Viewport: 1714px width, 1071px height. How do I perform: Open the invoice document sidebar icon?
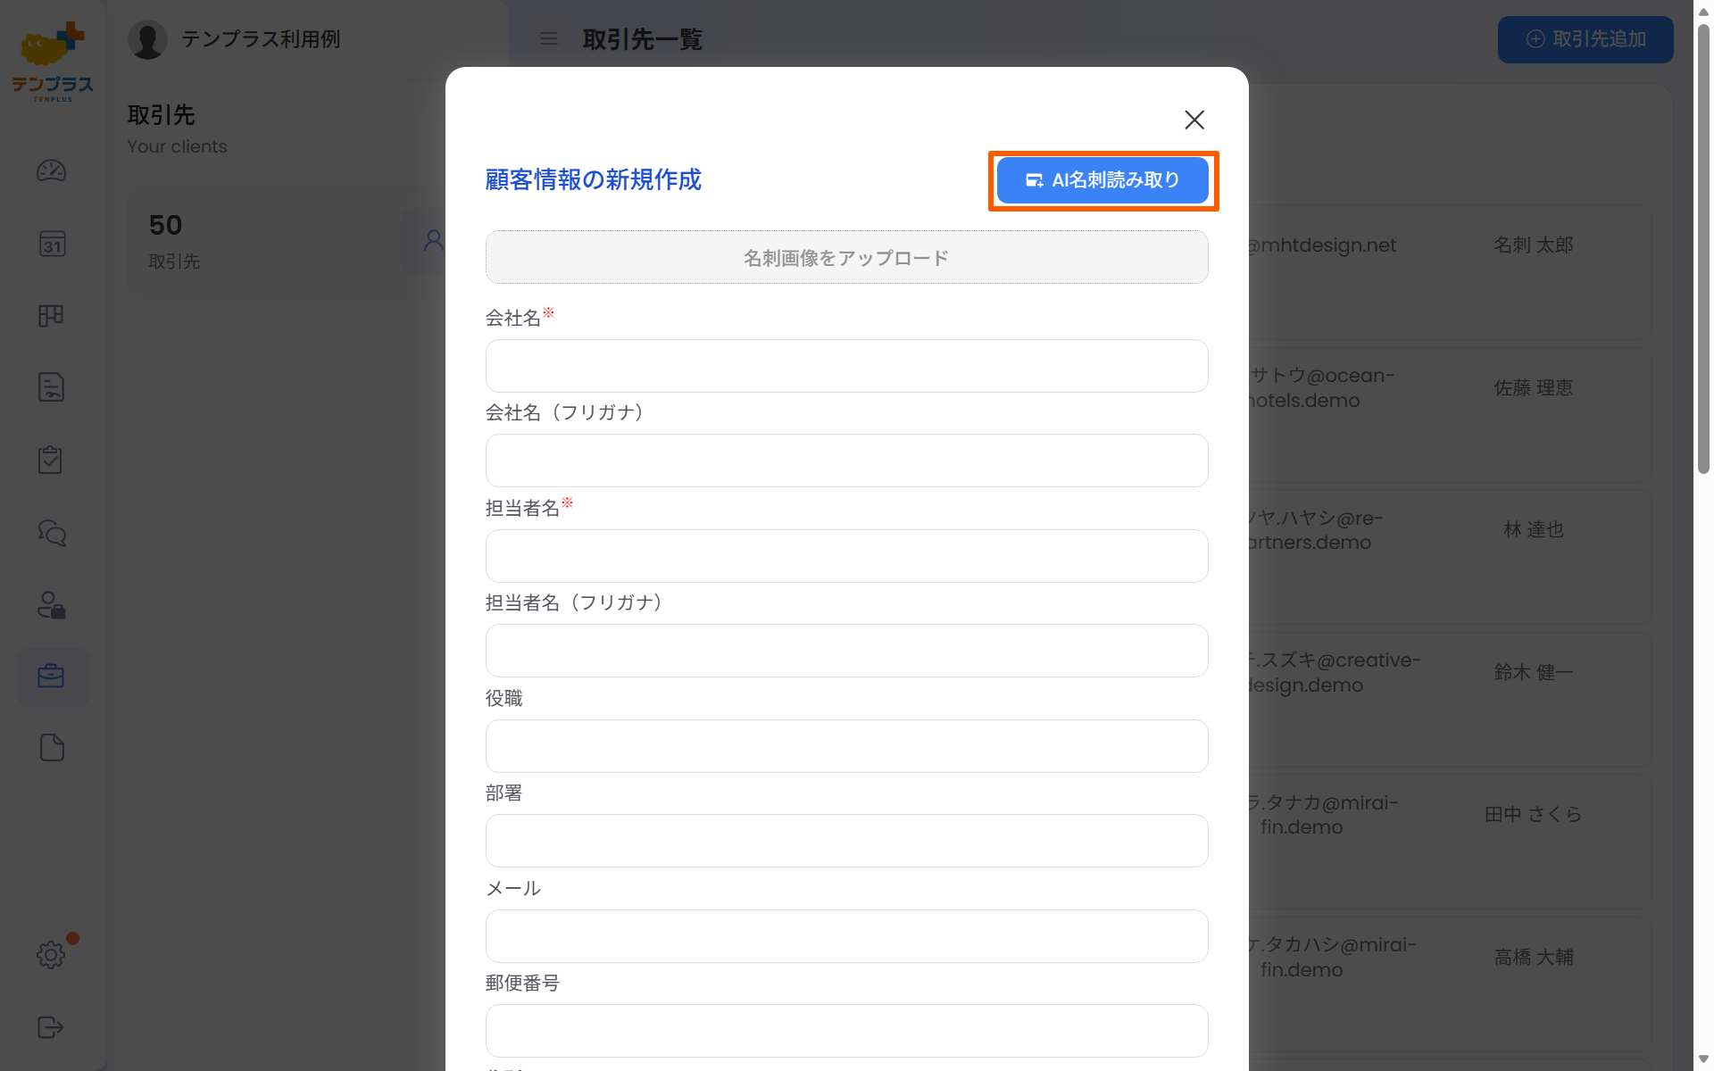pos(52,387)
